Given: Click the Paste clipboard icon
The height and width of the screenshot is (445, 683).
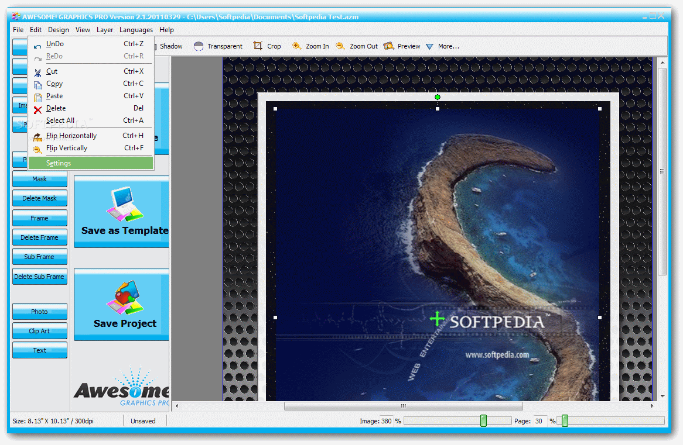Looking at the screenshot, I should [x=38, y=98].
